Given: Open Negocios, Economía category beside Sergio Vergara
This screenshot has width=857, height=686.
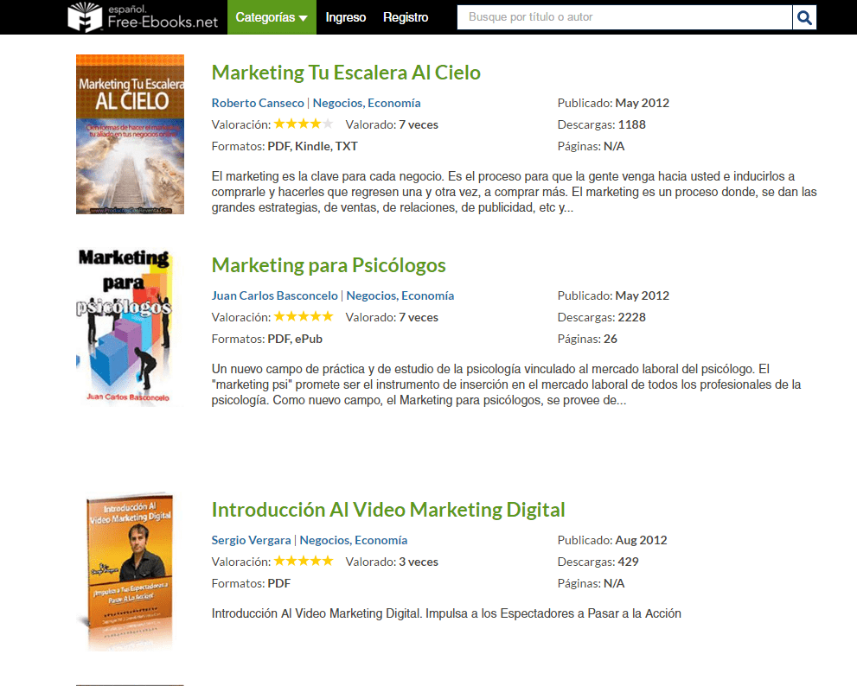Looking at the screenshot, I should coord(354,540).
